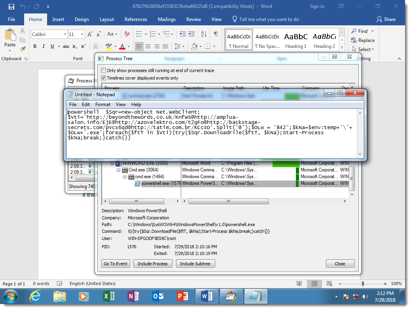Save the document from Quick Access Toolbar

click(11, 7)
